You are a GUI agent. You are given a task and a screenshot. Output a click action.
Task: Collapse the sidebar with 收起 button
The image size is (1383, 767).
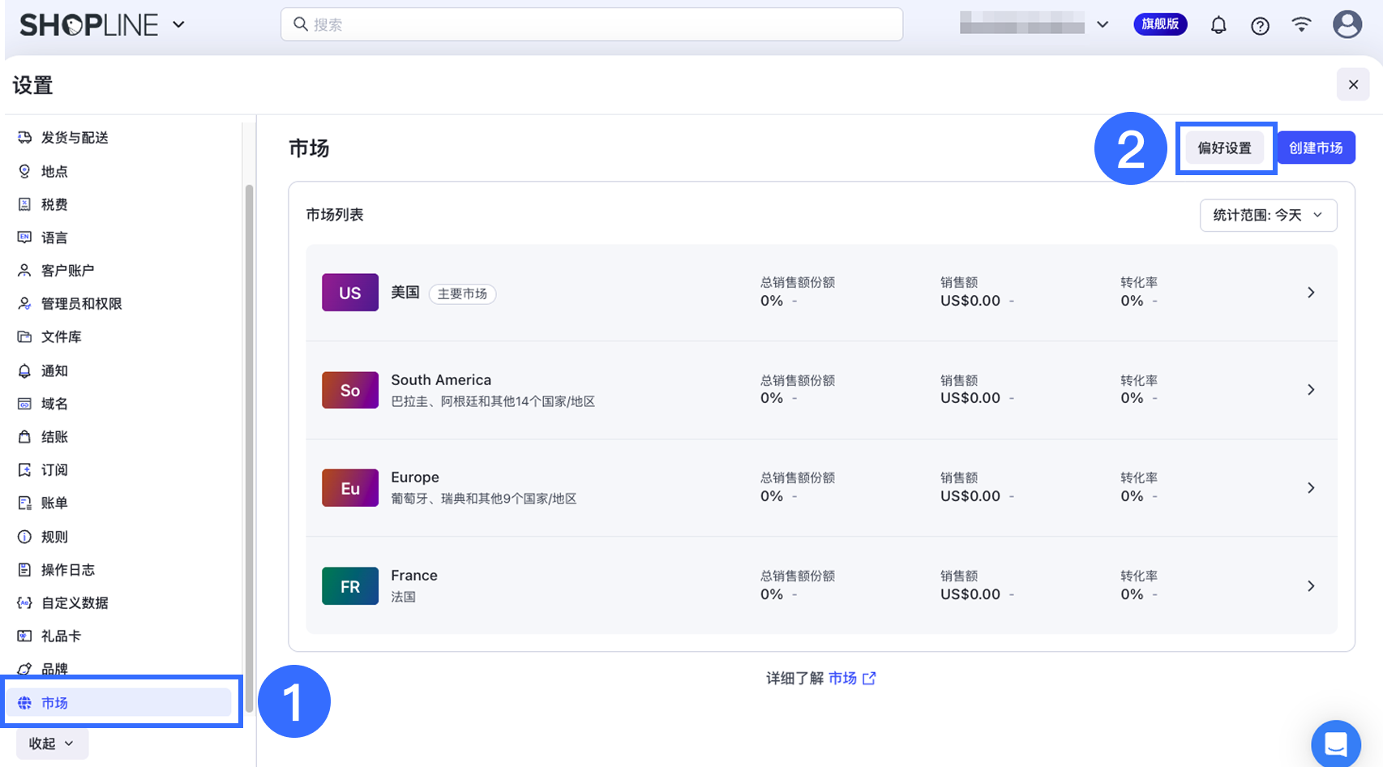52,743
